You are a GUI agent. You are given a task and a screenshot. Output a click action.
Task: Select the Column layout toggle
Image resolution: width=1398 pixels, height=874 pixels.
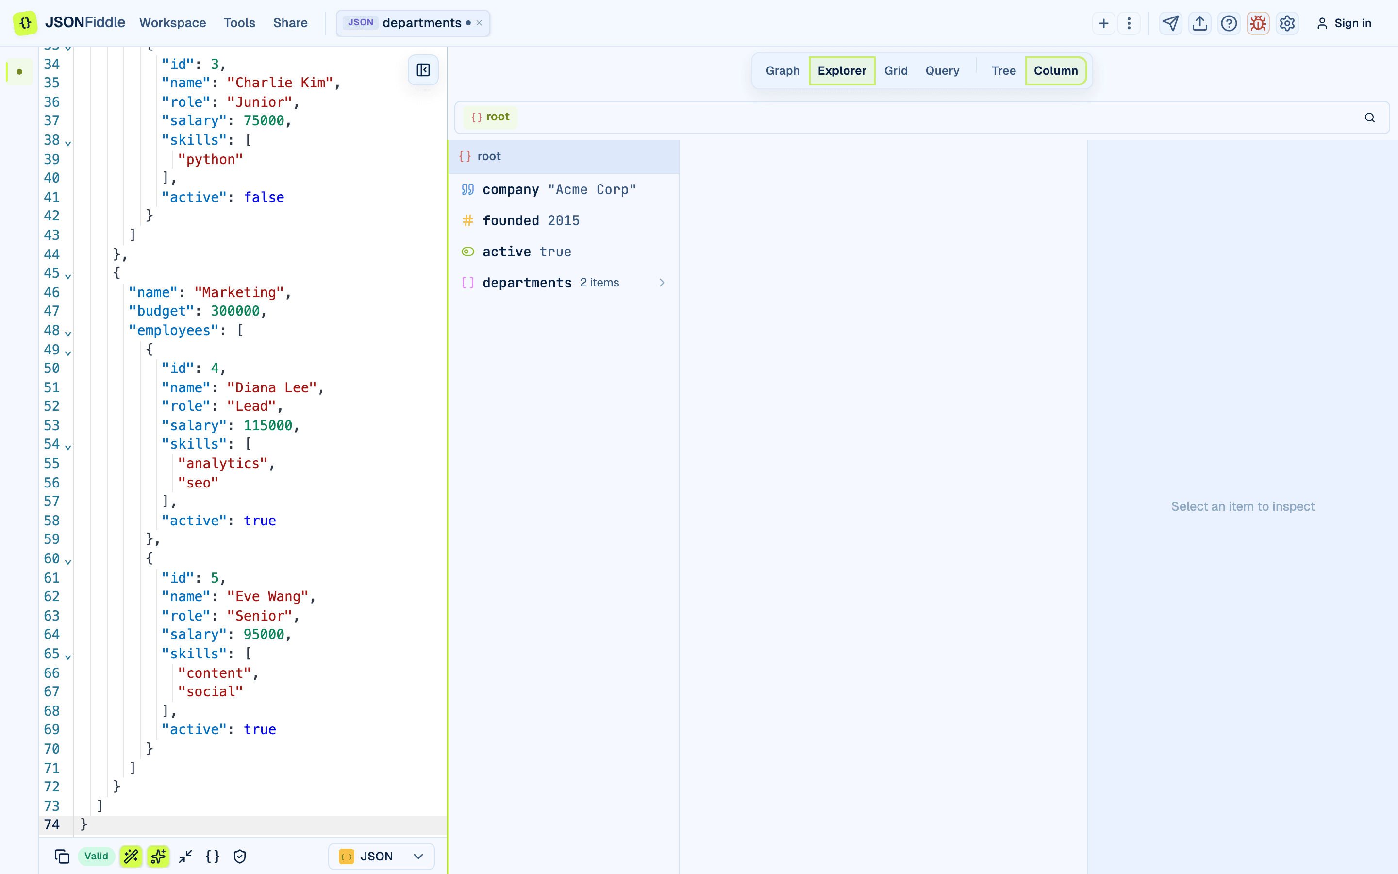pos(1055,70)
